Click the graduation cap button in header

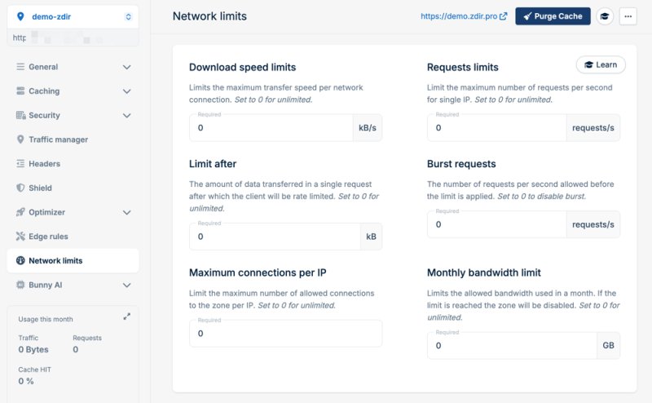(x=605, y=16)
